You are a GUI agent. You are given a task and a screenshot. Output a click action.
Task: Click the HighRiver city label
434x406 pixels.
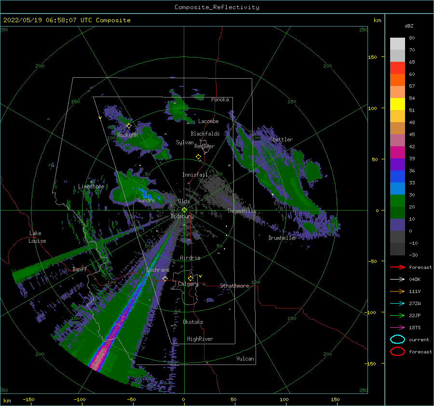pos(200,339)
